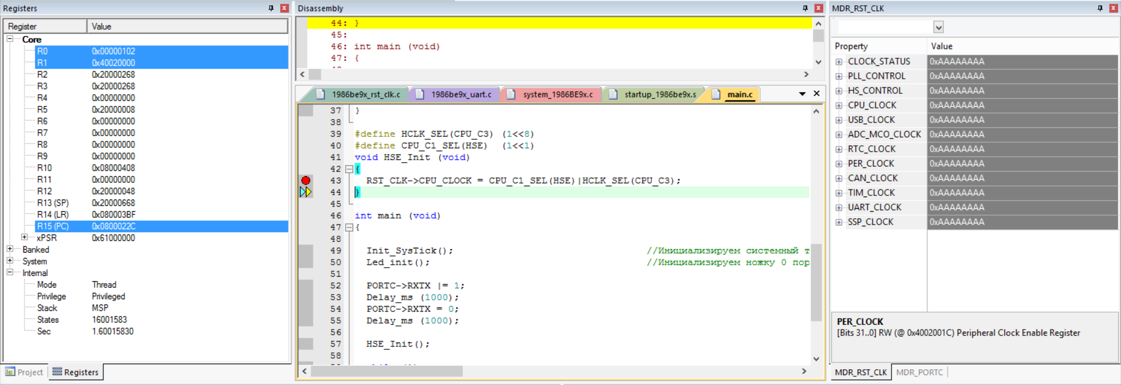Close the Registers panel

pos(284,8)
